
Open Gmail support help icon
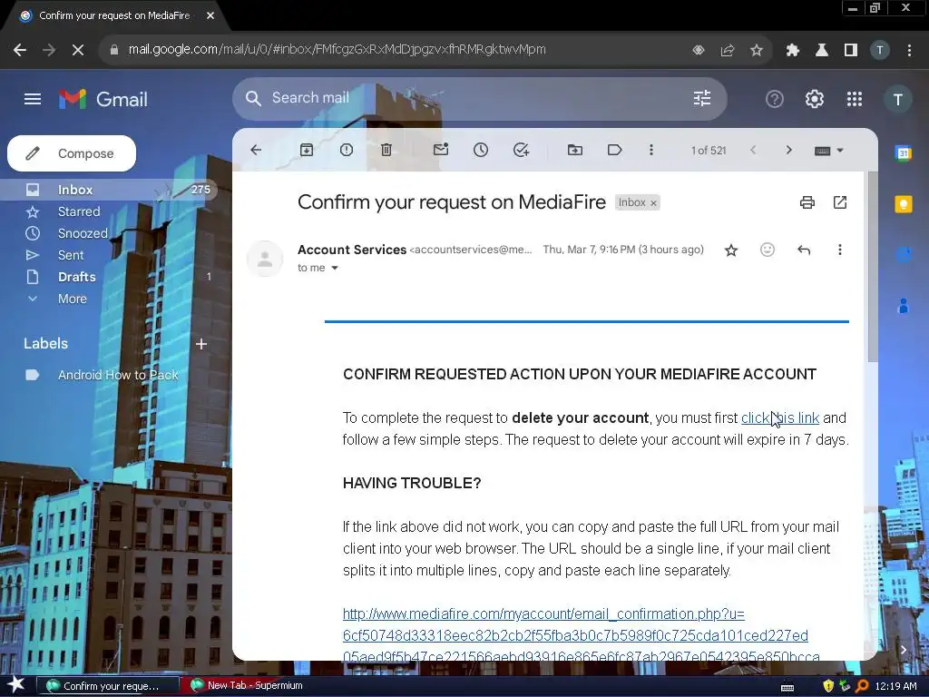775,99
